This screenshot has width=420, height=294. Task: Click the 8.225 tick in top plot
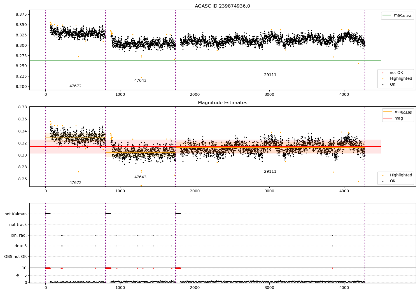pos(21,76)
